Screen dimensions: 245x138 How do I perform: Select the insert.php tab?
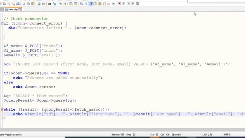coord(13,10)
